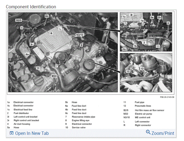
Task: Click legend entry 'Fuel distributor'
Action: 21,113
